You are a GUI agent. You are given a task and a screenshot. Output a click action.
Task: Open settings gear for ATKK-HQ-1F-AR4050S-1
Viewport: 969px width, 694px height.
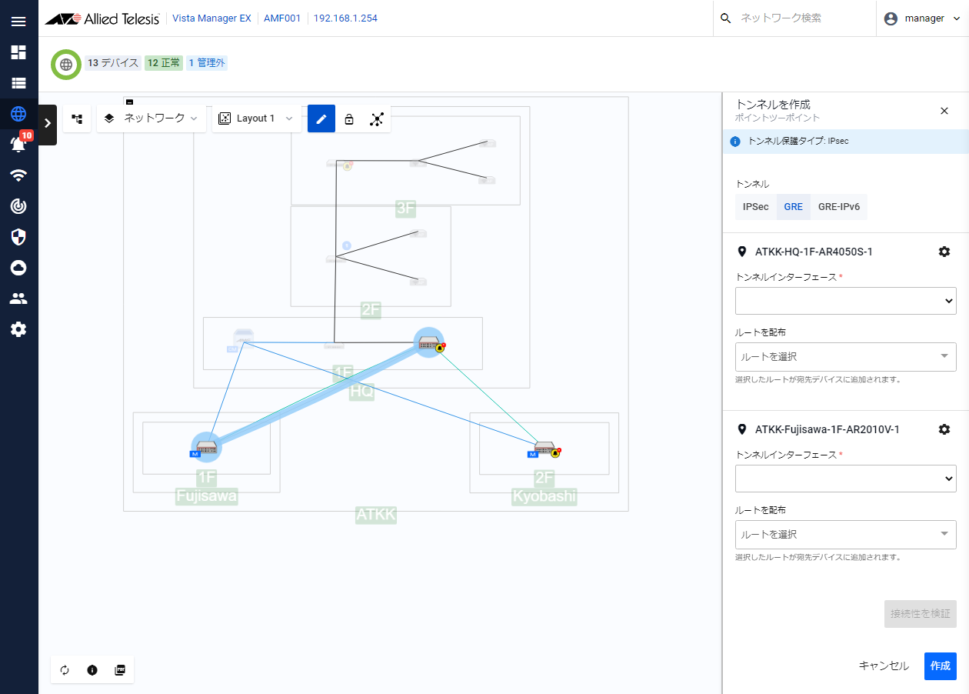pyautogui.click(x=944, y=252)
